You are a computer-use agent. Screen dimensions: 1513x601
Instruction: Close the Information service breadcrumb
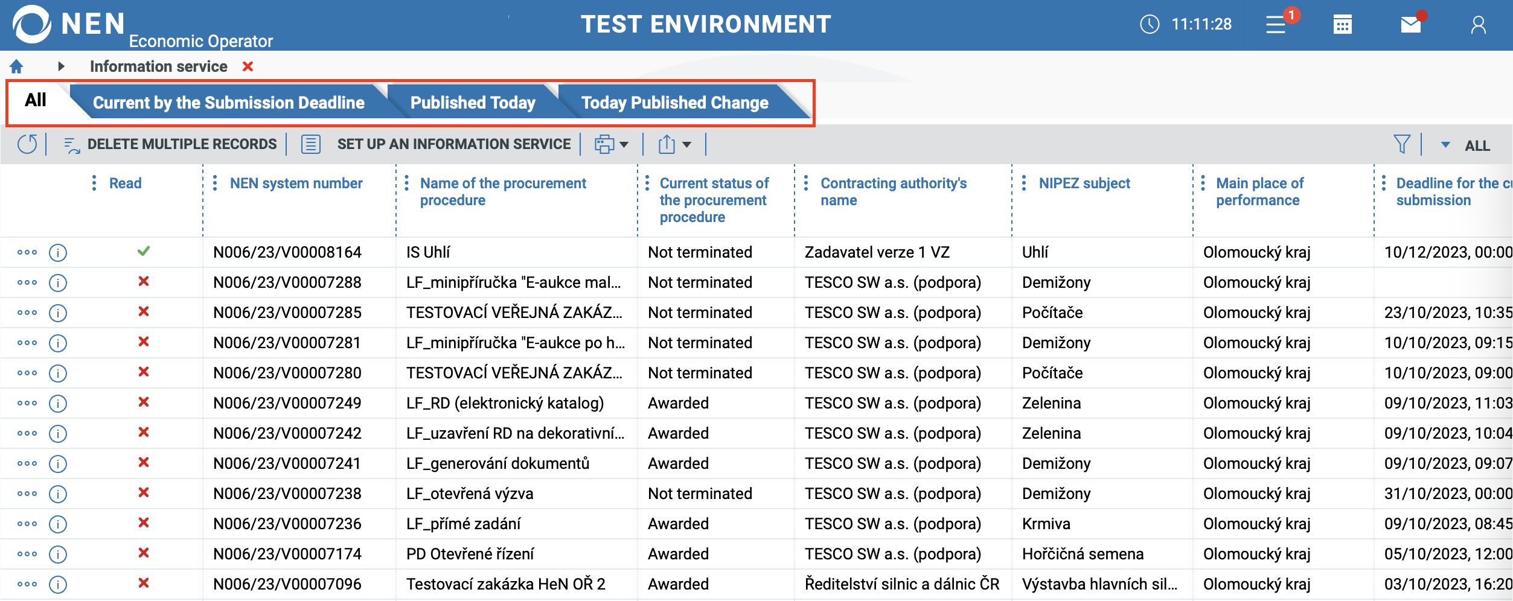pos(248,66)
